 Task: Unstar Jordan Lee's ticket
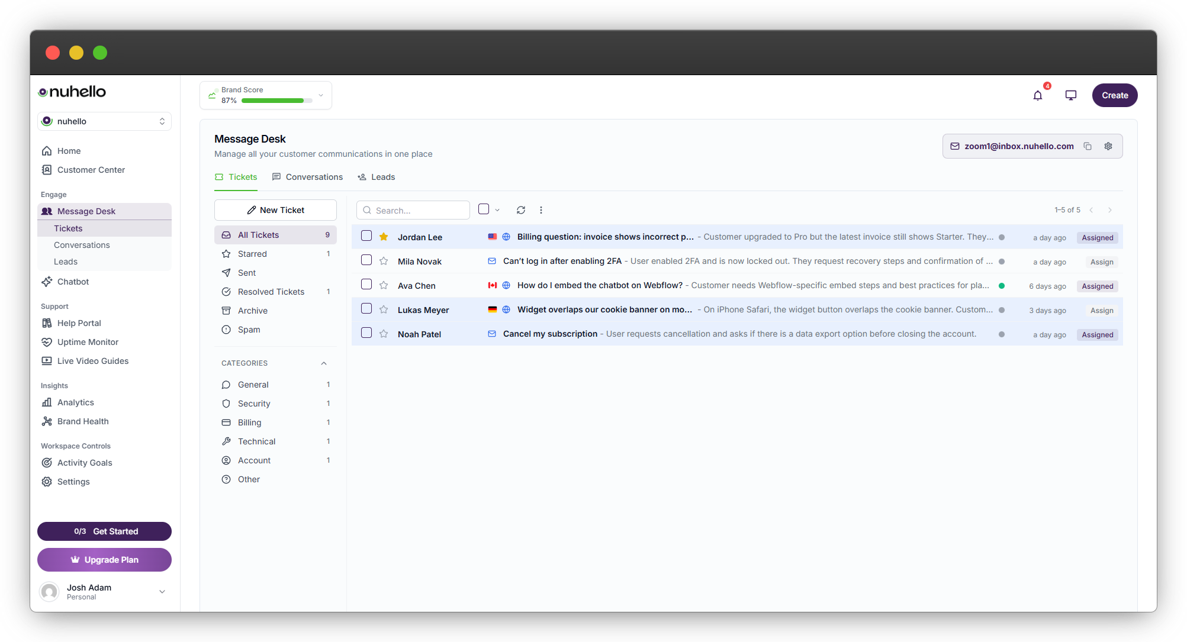tap(384, 237)
